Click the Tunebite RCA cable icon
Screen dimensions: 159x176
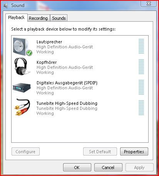click(22, 107)
